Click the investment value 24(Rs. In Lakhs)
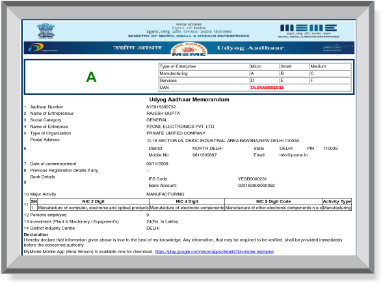Viewport: 383px width, 283px height. click(x=162, y=221)
